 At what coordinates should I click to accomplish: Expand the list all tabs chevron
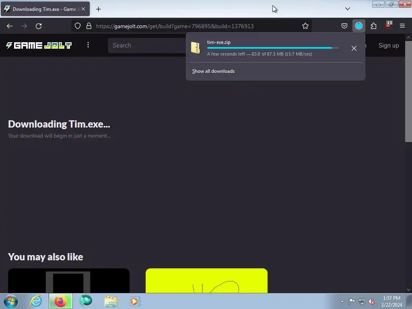point(347,9)
